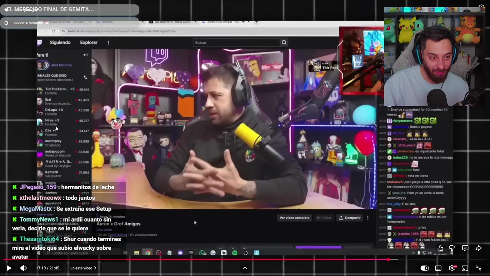This screenshot has width=490, height=276.
Task: Switch to the 'Jacarl en X' browser tab
Action: click(172, 22)
